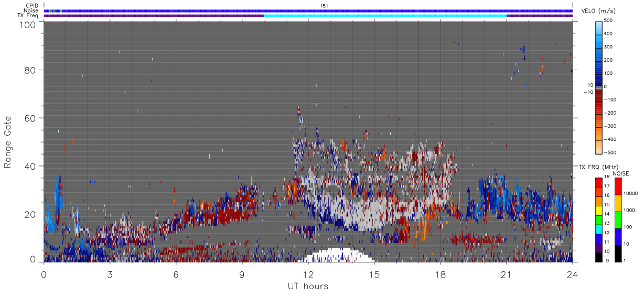
Task: Click the 60 tick on Range Gate axis
Action: click(30, 118)
